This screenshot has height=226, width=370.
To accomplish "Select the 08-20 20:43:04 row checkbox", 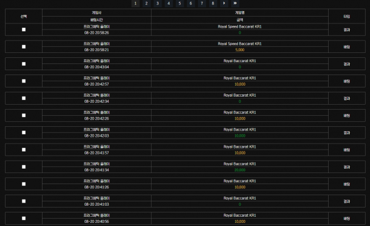I will point(23,64).
